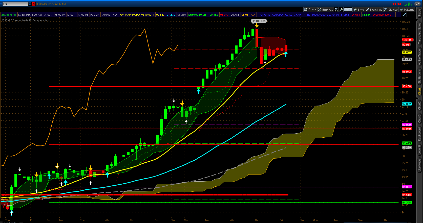423x223 pixels.
Task: Click the TPOProfile study label
Action: tap(298, 15)
